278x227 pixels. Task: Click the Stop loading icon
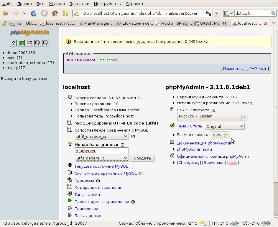point(44,13)
